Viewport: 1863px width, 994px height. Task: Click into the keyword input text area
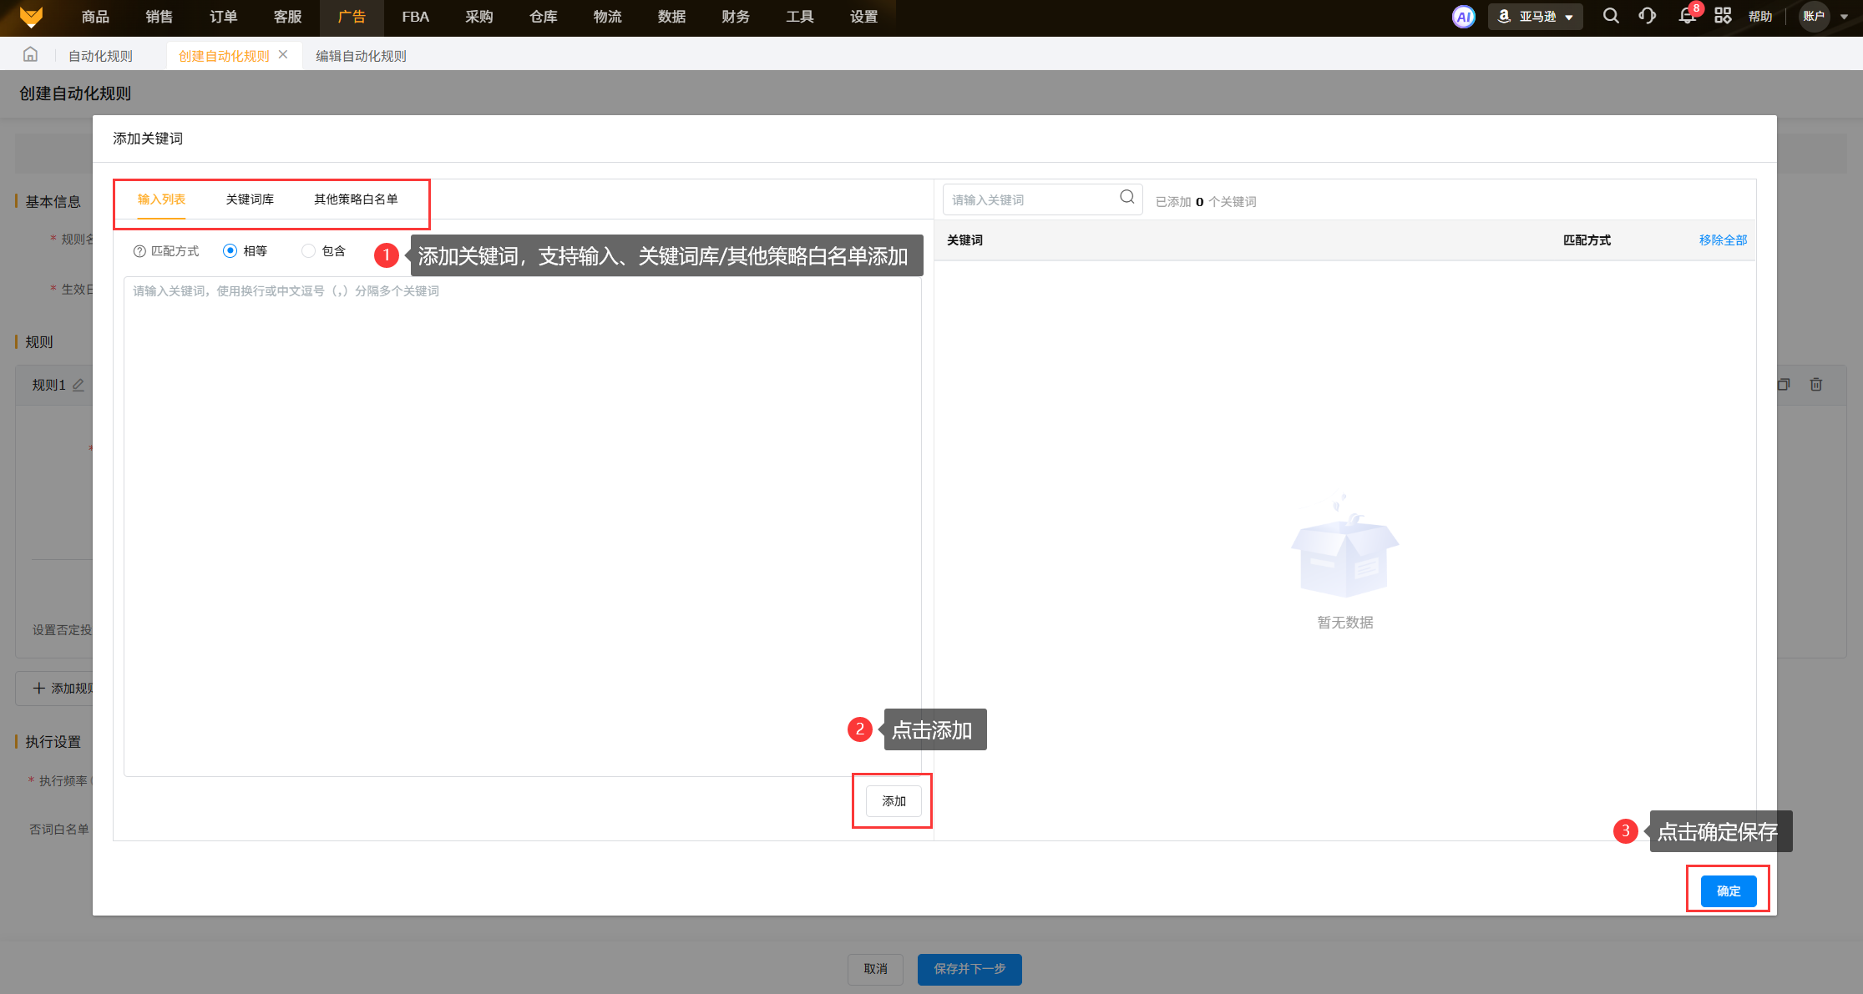coord(522,526)
